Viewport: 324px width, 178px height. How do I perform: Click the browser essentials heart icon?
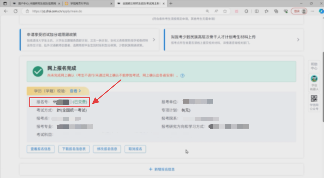click(x=286, y=11)
